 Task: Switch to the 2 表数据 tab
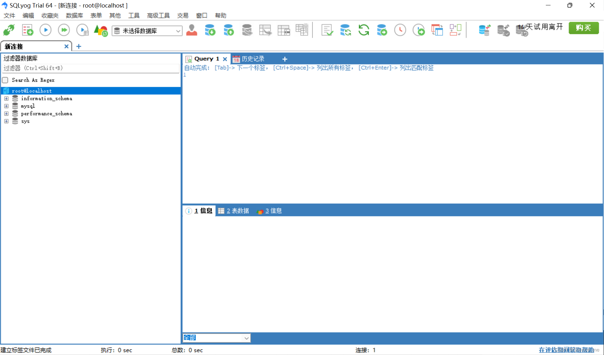(x=236, y=211)
